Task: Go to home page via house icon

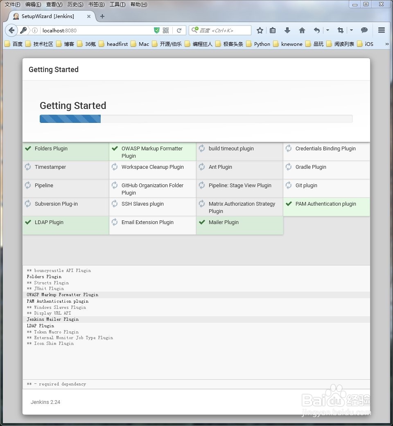Action: tap(302, 30)
